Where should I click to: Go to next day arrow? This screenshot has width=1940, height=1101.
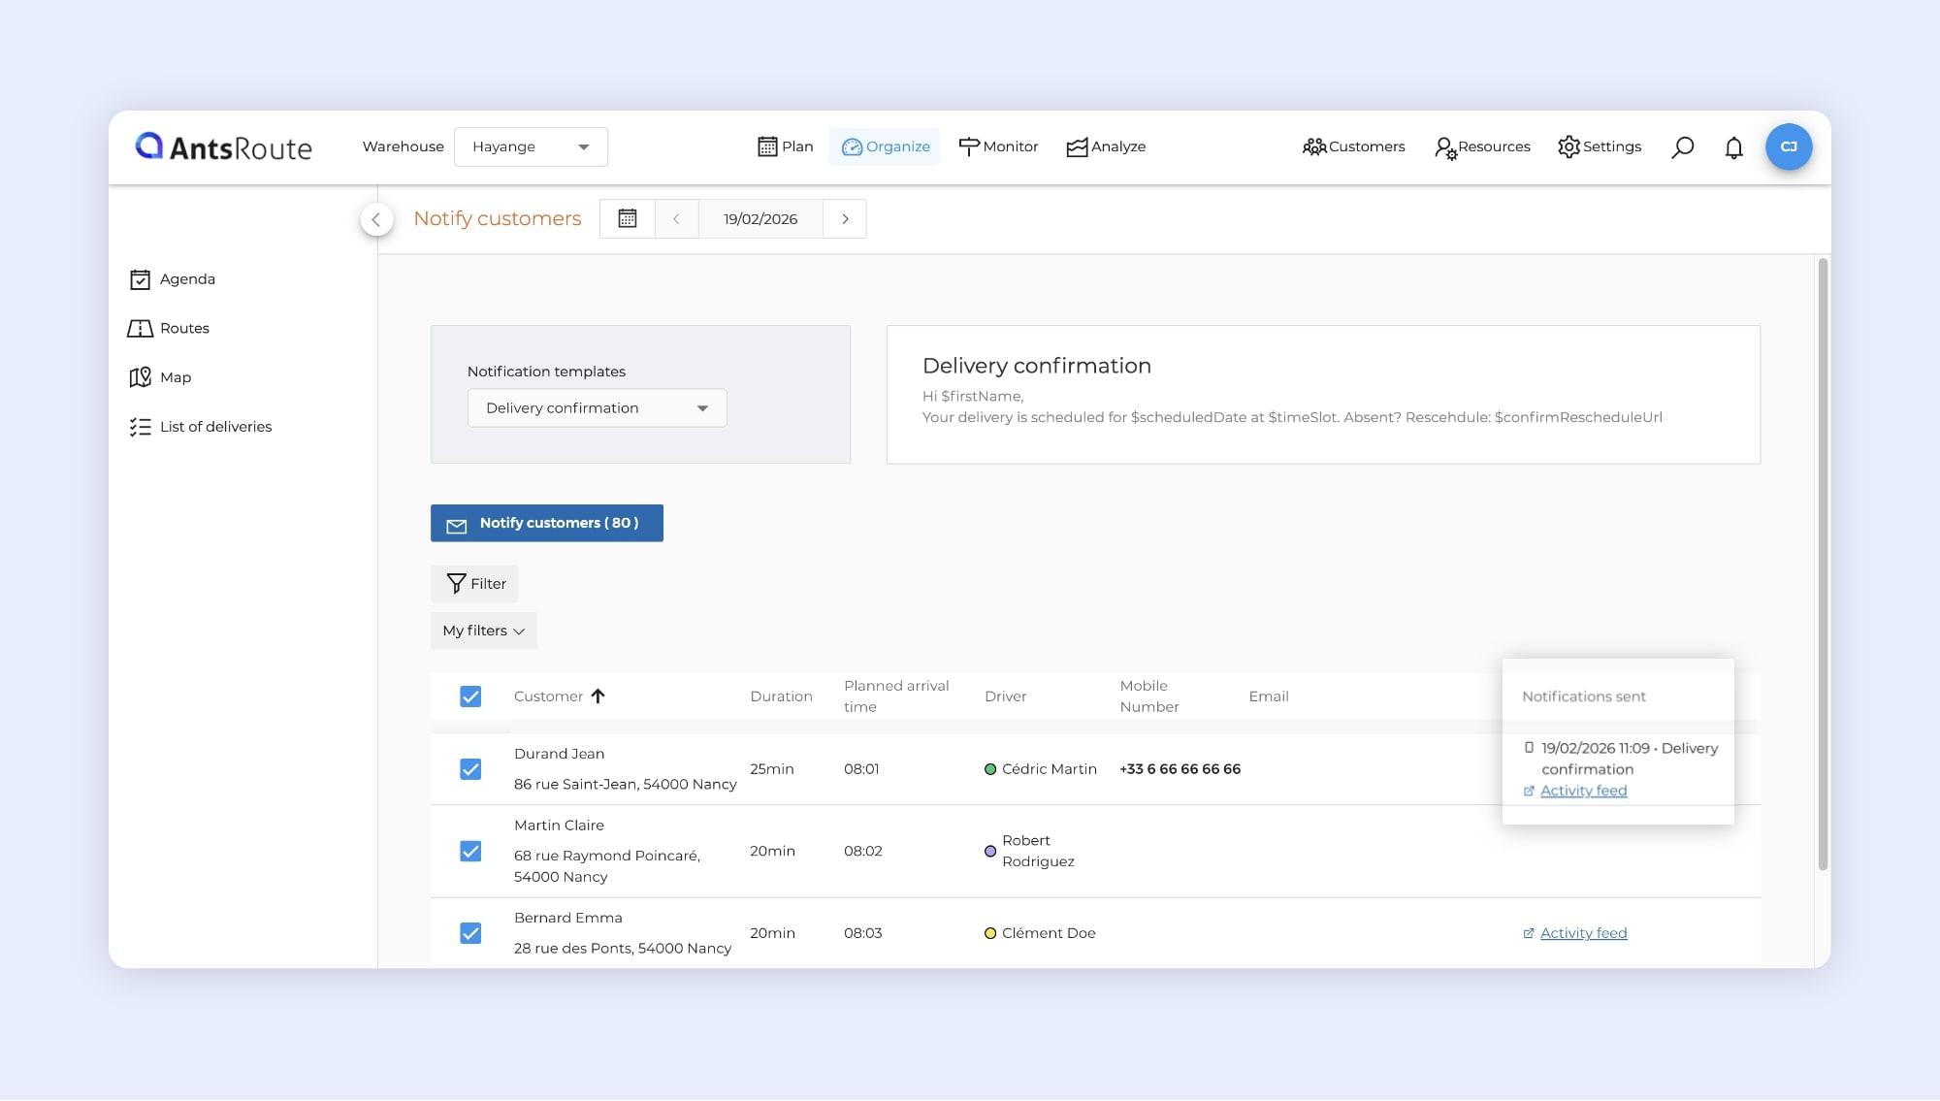[x=845, y=219]
